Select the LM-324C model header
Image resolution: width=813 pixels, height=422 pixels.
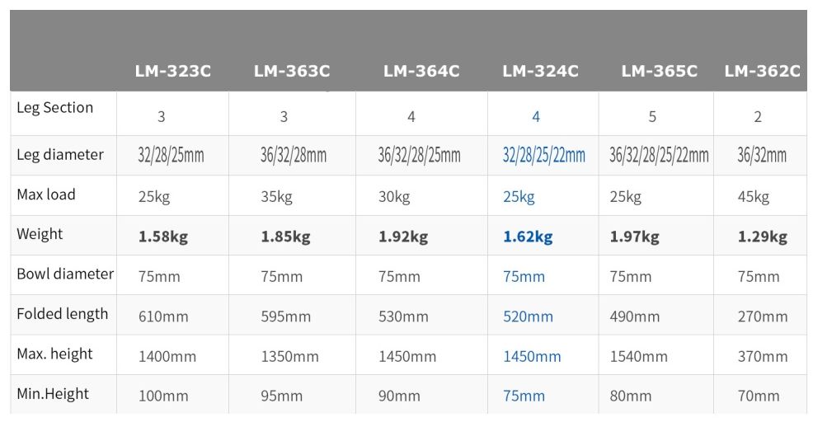tap(540, 72)
